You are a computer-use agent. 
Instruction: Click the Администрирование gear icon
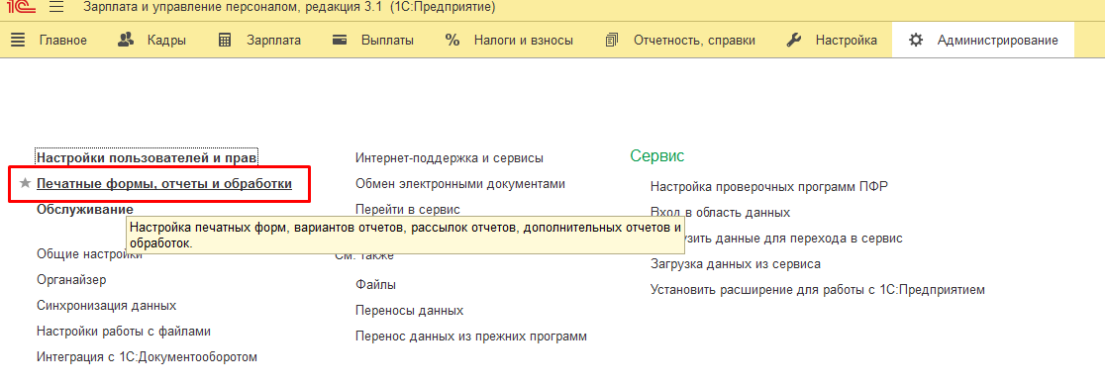point(916,41)
